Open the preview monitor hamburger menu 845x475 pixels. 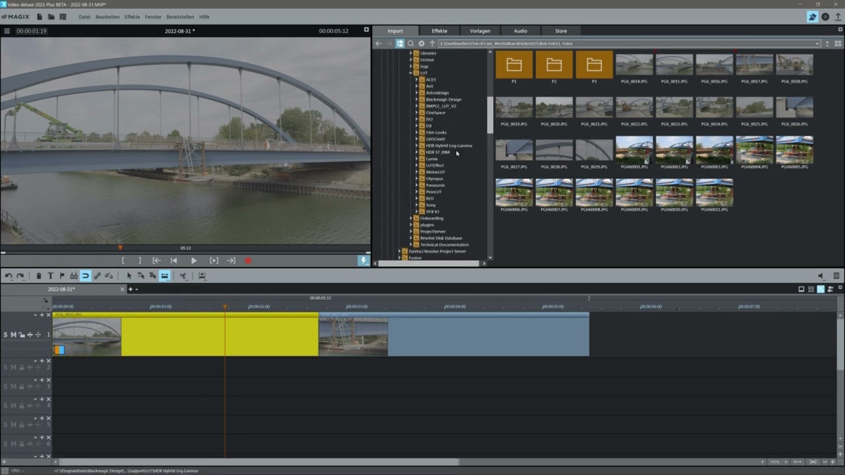[x=7, y=31]
